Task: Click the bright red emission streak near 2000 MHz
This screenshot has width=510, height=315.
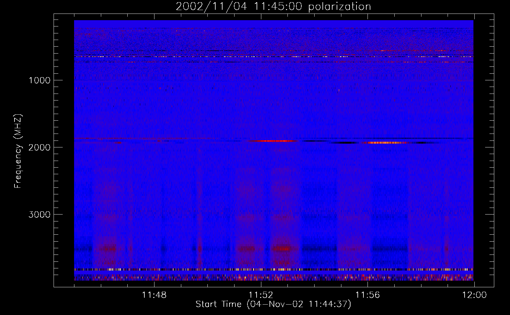Action: pos(273,141)
